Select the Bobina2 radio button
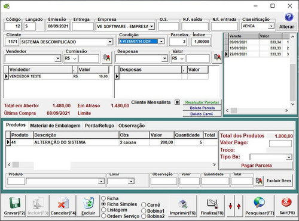The width and height of the screenshot is (299, 221). 144,216
